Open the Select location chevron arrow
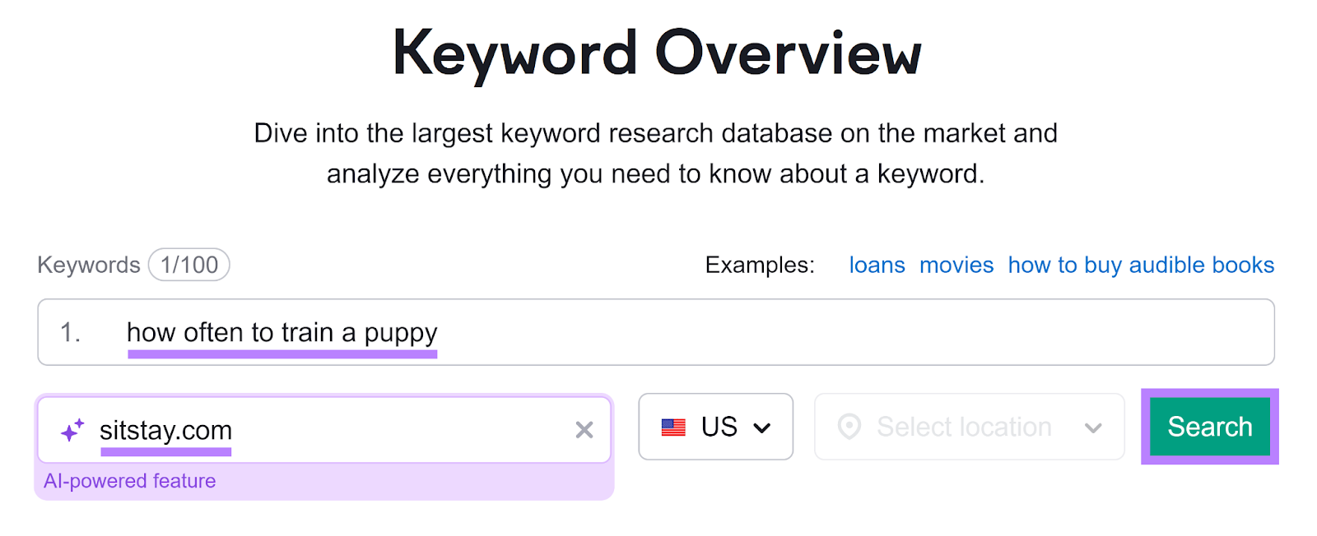Viewport: 1317px width, 536px height. (1093, 427)
